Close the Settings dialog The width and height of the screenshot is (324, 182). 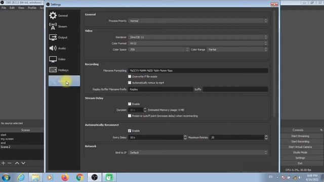274,5
